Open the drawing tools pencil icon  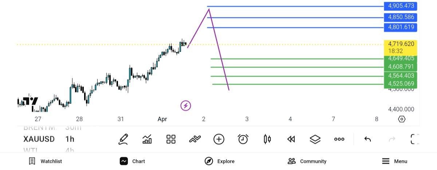pyautogui.click(x=123, y=139)
